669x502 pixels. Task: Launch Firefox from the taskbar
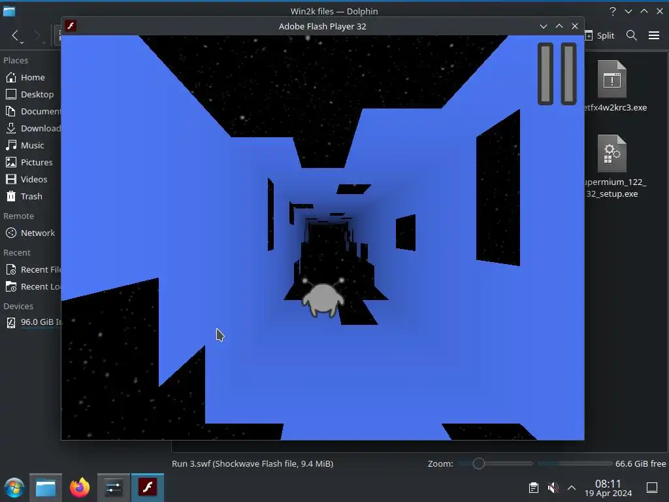pyautogui.click(x=79, y=488)
